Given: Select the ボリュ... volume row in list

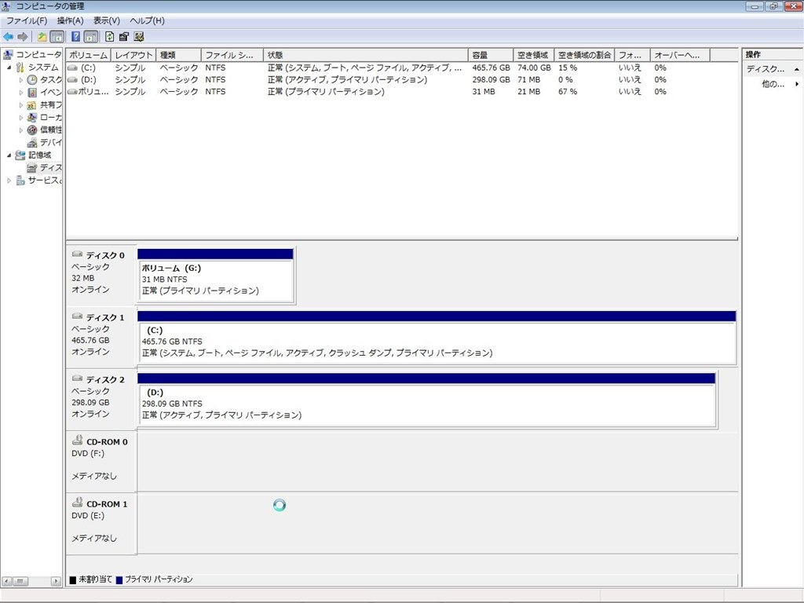Looking at the screenshot, I should click(401, 91).
